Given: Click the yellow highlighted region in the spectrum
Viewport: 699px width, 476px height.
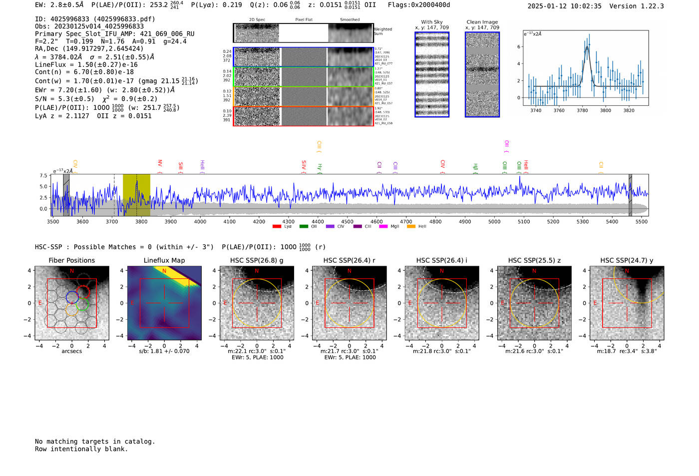Looking at the screenshot, I should pos(136,195).
